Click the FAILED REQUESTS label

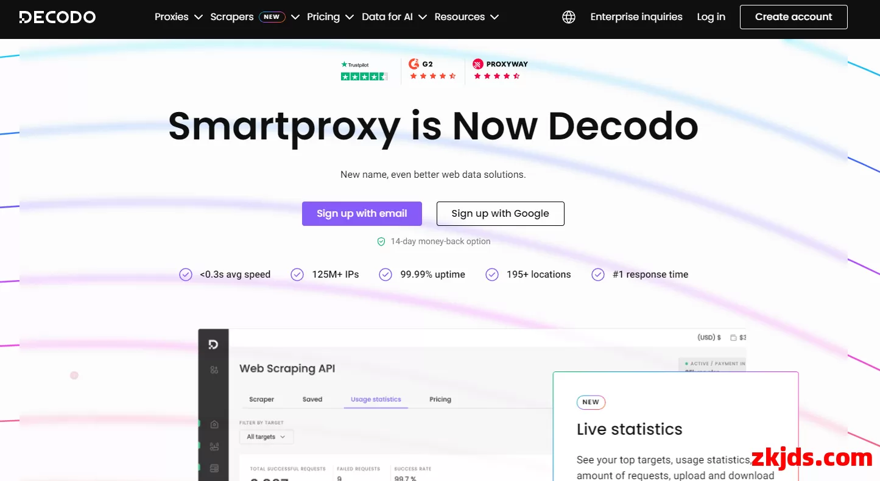(358, 469)
